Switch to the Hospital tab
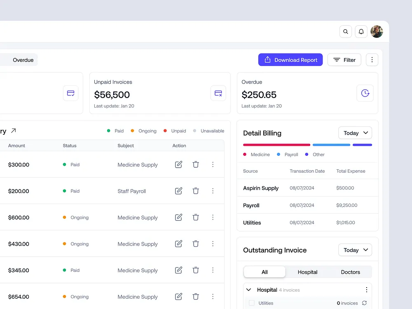 point(307,272)
